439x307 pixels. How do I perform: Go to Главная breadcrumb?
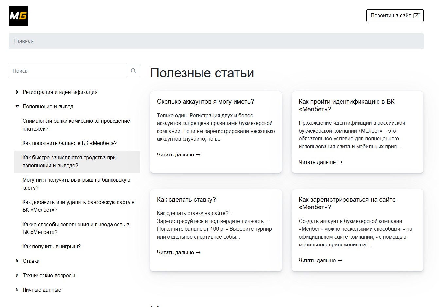24,41
